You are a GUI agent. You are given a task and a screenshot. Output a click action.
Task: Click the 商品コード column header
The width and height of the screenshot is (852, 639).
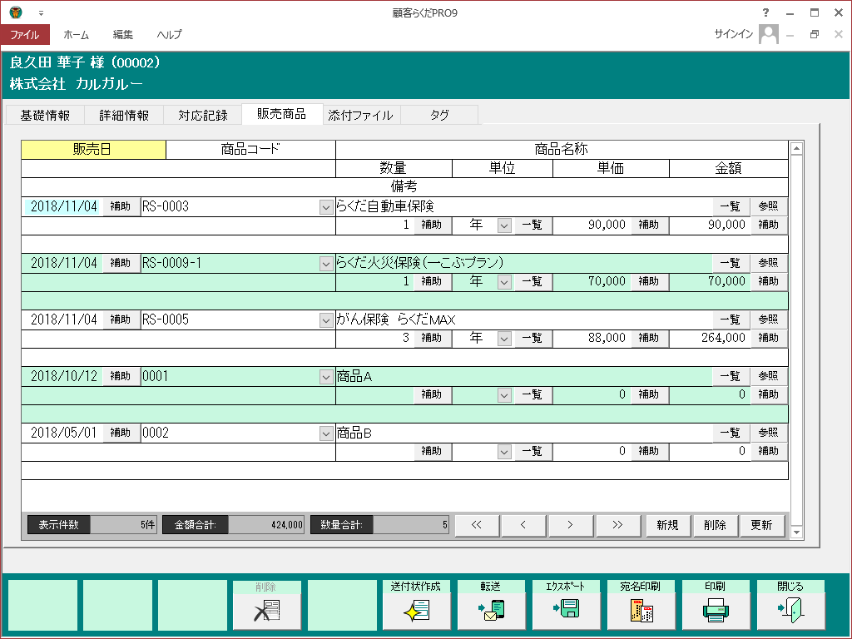tap(250, 150)
